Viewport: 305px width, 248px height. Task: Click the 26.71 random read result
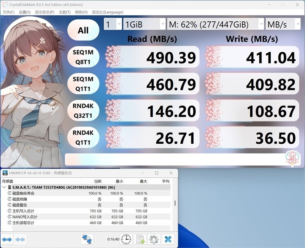click(153, 138)
